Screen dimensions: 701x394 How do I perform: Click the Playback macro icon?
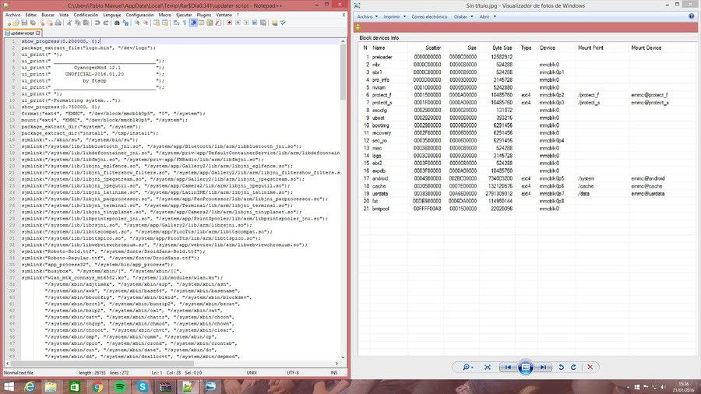pos(246,23)
